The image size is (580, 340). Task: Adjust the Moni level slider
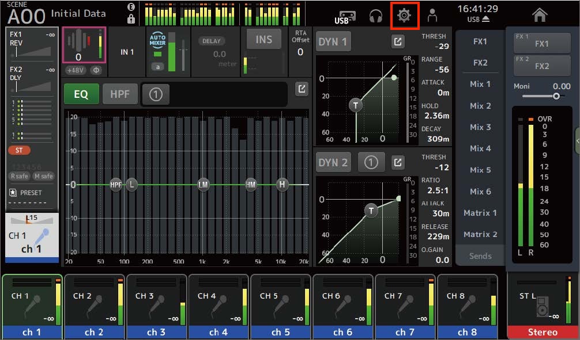[x=543, y=96]
